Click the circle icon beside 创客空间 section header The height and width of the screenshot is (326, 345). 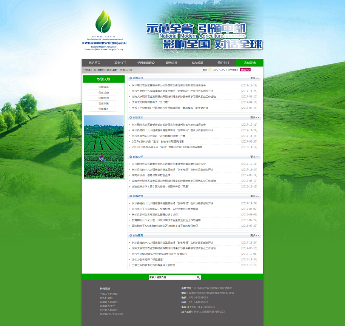tap(131, 157)
